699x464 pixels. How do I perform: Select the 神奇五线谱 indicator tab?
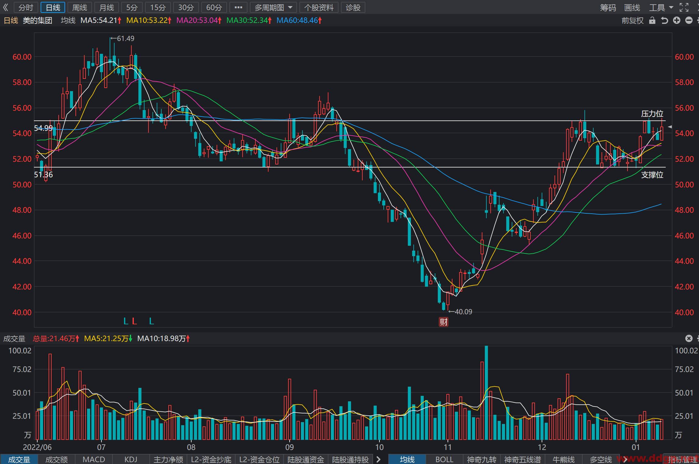tap(523, 459)
